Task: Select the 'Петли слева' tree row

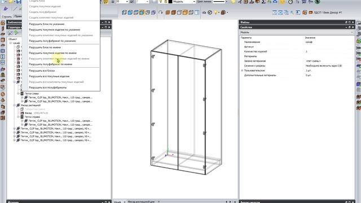Action: pyautogui.click(x=32, y=94)
